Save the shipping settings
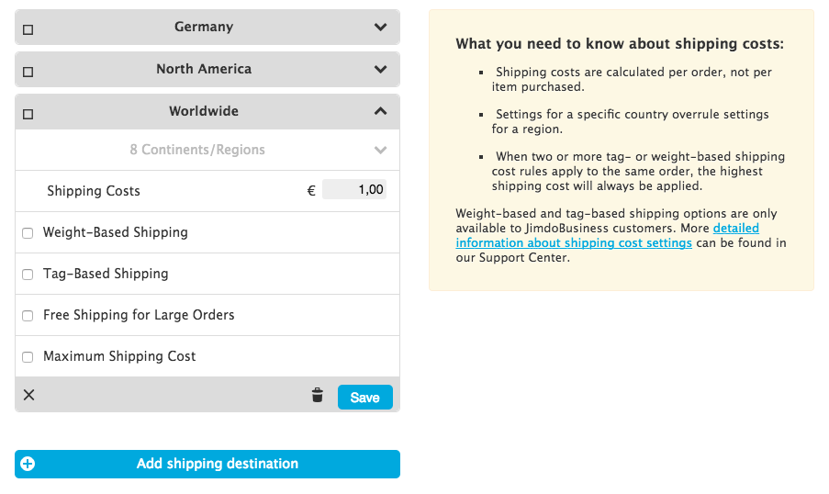829x494 pixels. tap(365, 398)
